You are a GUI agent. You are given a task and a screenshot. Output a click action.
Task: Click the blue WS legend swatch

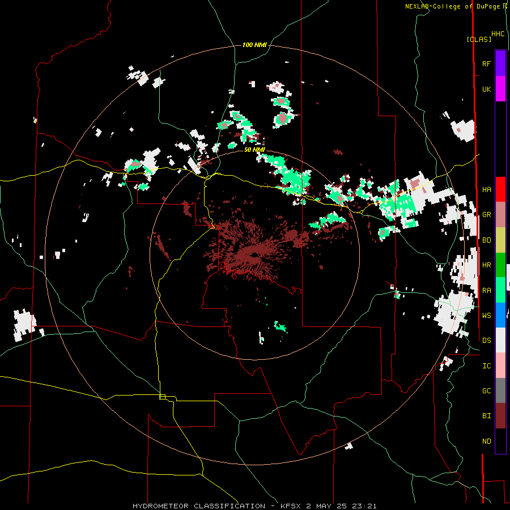tap(500, 315)
